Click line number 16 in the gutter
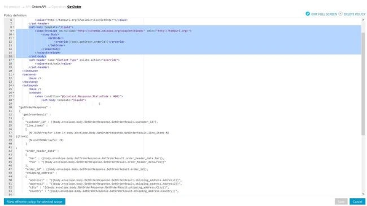The image size is (367, 206). (10, 56)
